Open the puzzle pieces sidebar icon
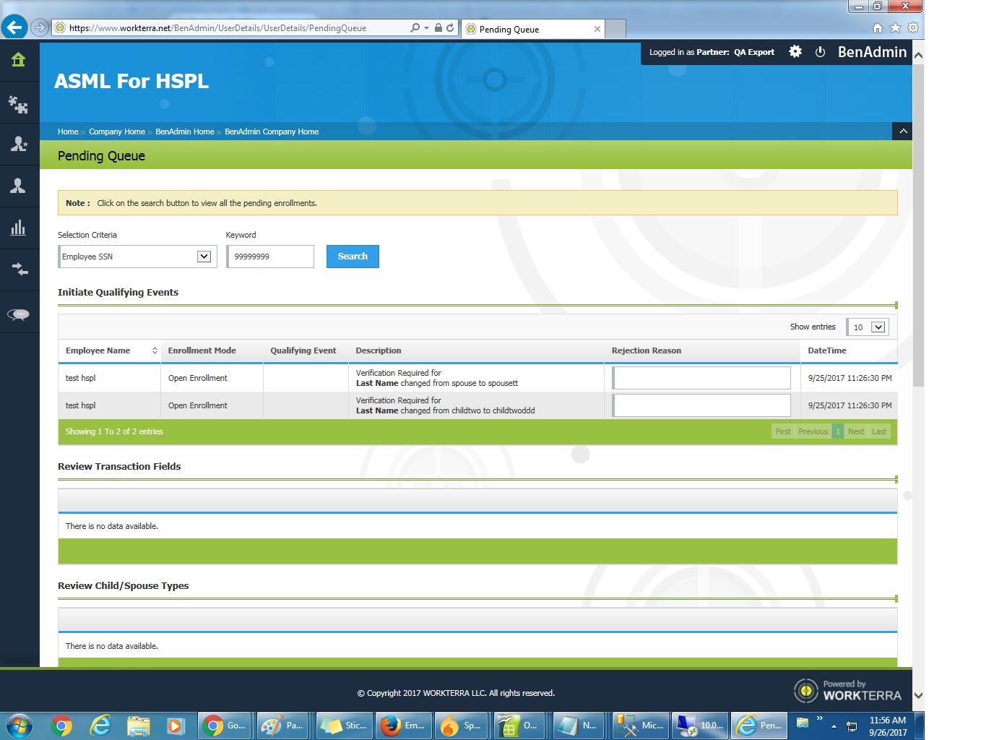The width and height of the screenshot is (981, 740). [19, 105]
